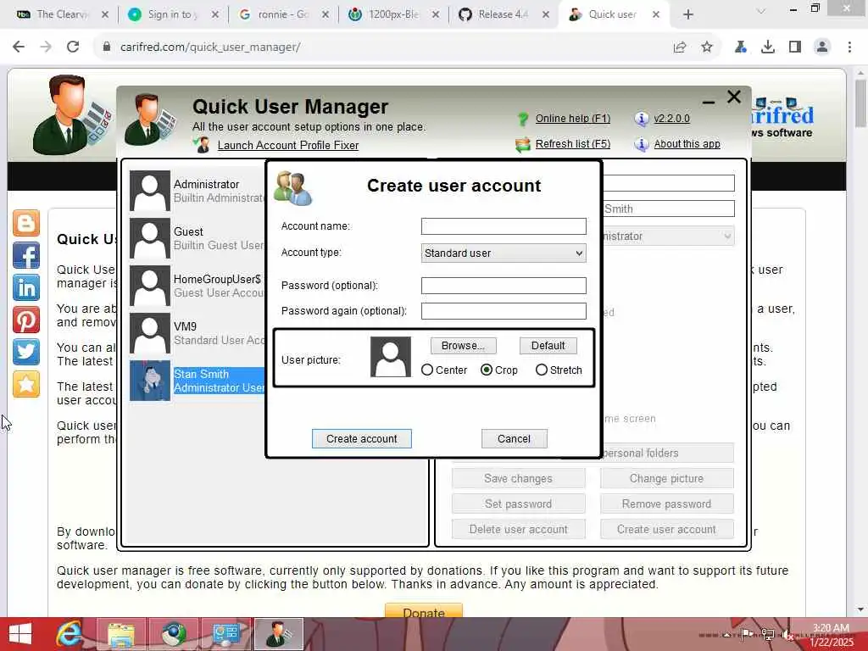Go back with the browser back arrow

pos(19,47)
